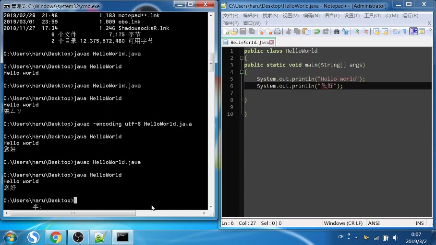Image resolution: width=436 pixels, height=245 pixels.
Task: Click the cmd vertical scrollbar thumb
Action: (211, 62)
